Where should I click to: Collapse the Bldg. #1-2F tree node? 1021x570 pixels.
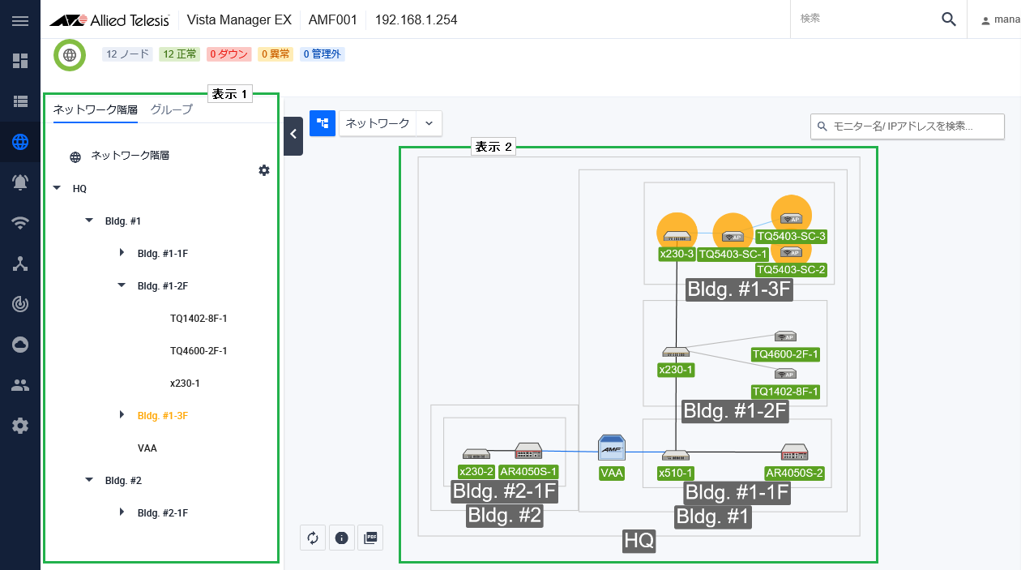pyautogui.click(x=122, y=285)
